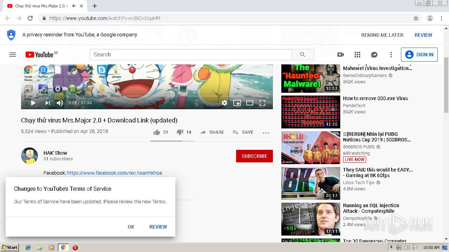Open Internet Explorer from taskbar
The height and width of the screenshot is (252, 449).
tap(28, 247)
